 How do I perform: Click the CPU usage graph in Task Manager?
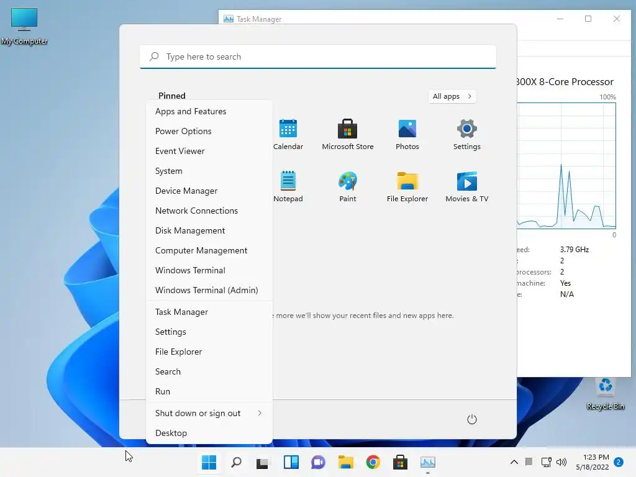[566, 166]
